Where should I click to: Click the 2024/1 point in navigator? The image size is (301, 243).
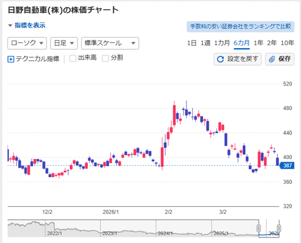[165, 233]
